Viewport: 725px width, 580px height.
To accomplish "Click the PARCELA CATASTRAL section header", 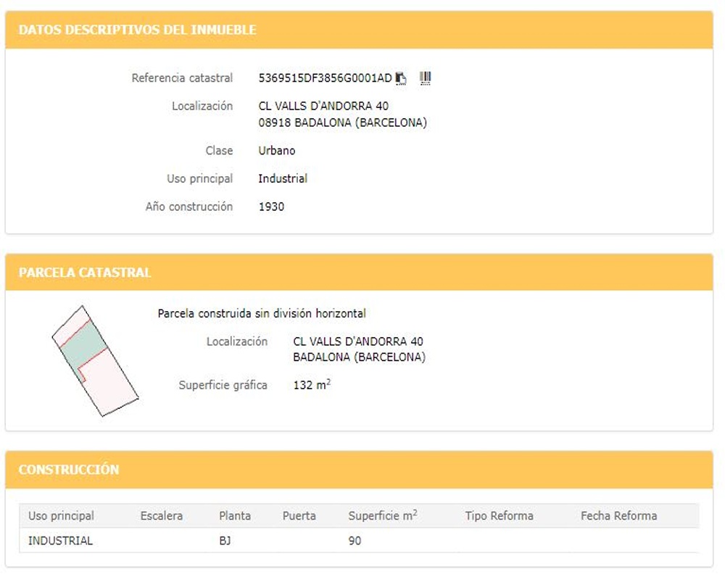I will tap(85, 273).
